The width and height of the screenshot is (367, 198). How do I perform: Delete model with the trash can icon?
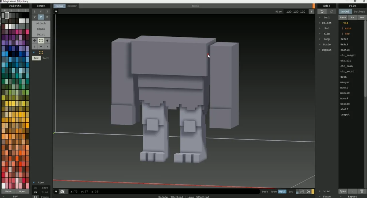pyautogui.click(x=362, y=191)
